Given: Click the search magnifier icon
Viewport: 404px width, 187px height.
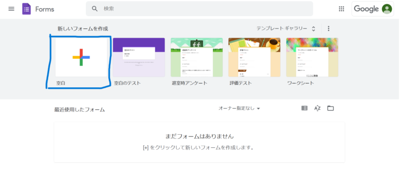Looking at the screenshot, I should pos(95,9).
